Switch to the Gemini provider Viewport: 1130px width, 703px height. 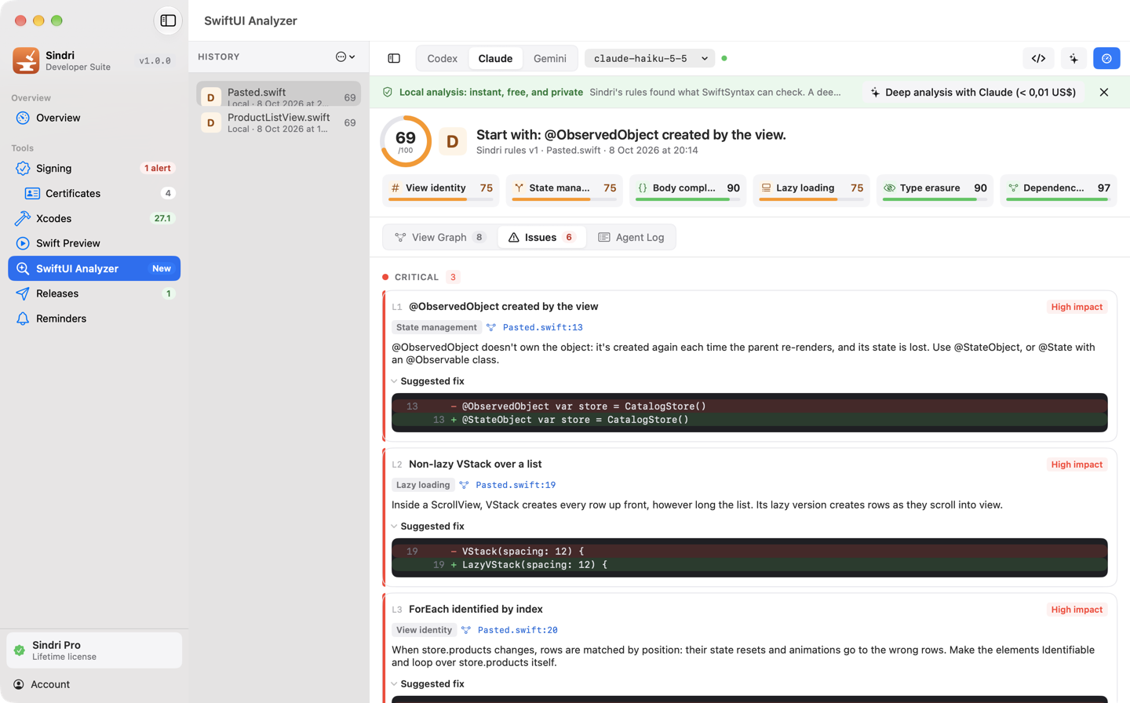[x=550, y=58]
